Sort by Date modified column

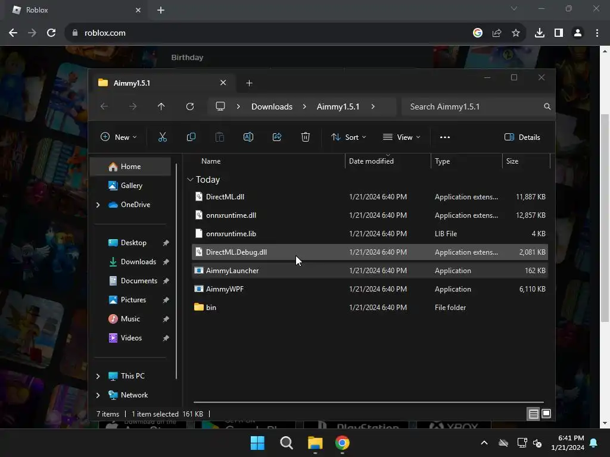(371, 161)
